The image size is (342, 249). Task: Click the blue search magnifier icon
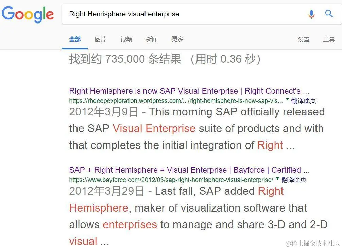(x=329, y=14)
